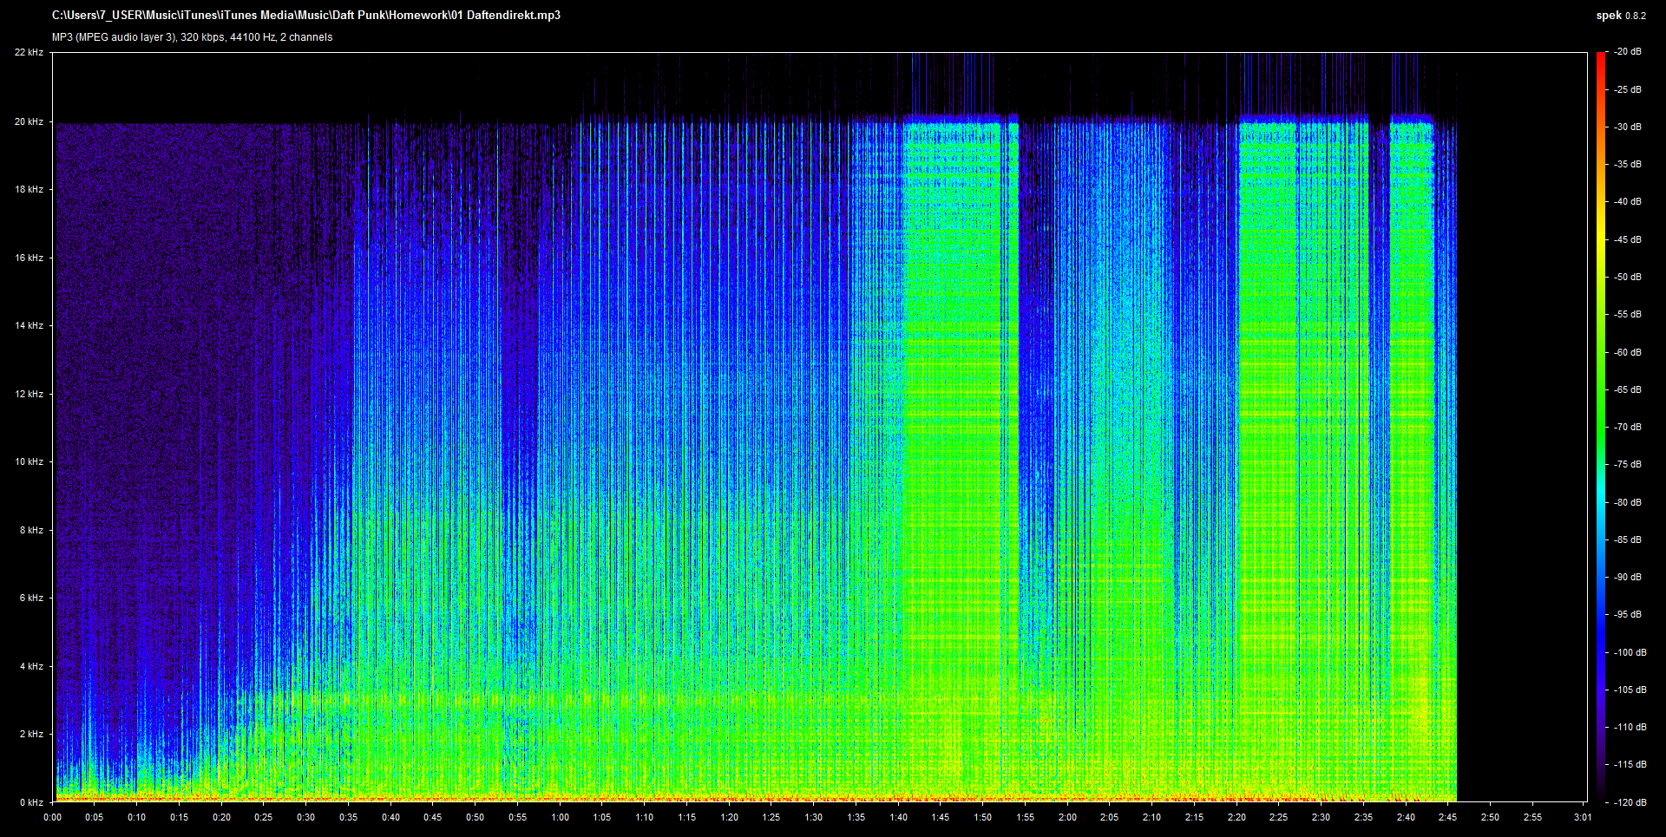Click the 0 kHz frequency axis label

click(31, 802)
